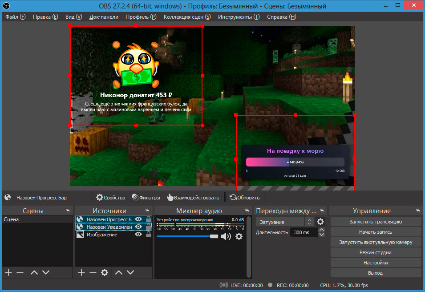The height and width of the screenshot is (292, 425).
Task: Increase the Длительность value with the up arrow
Action: (x=321, y=230)
